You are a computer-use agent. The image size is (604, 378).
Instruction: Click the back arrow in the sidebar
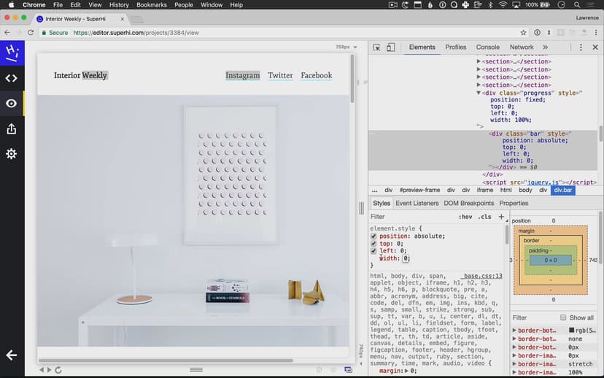click(x=12, y=355)
